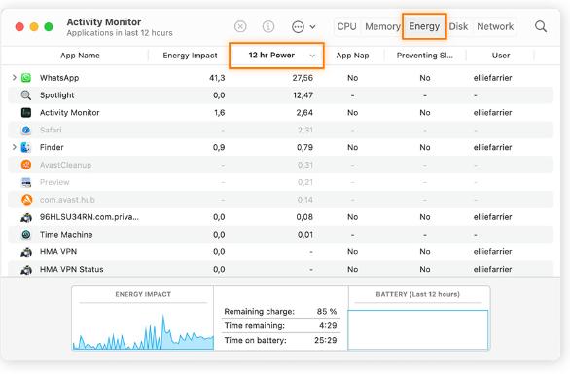Sort by User column header

pos(501,56)
